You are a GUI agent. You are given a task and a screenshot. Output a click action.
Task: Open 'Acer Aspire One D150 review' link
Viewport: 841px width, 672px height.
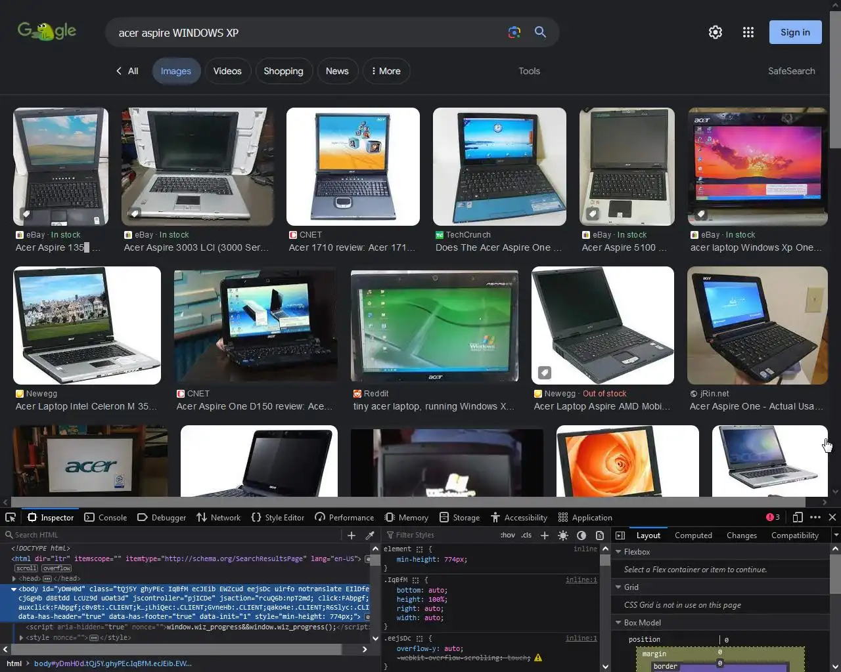254,406
